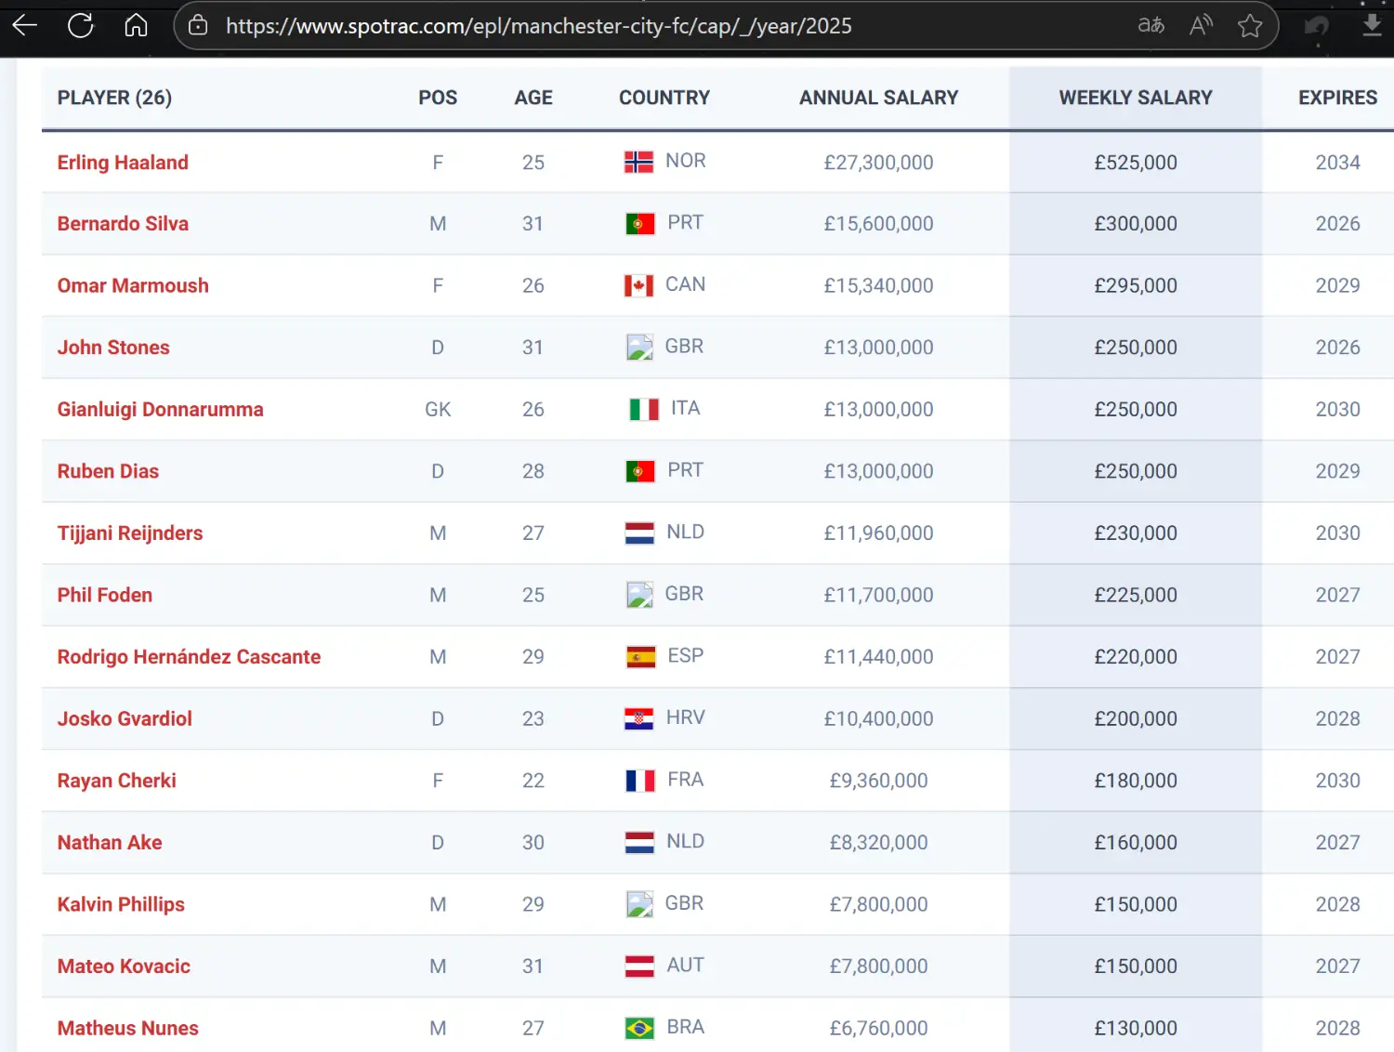
Task: Add this page to favorites
Action: tap(1250, 25)
